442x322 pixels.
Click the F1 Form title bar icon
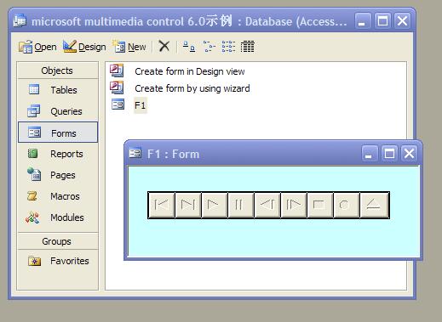[135, 154]
